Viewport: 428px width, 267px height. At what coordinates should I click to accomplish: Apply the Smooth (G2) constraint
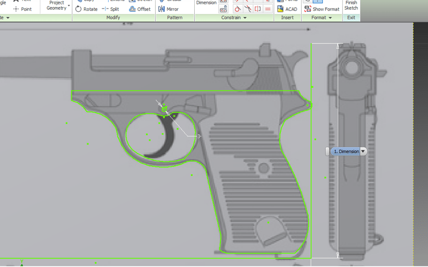click(x=248, y=9)
